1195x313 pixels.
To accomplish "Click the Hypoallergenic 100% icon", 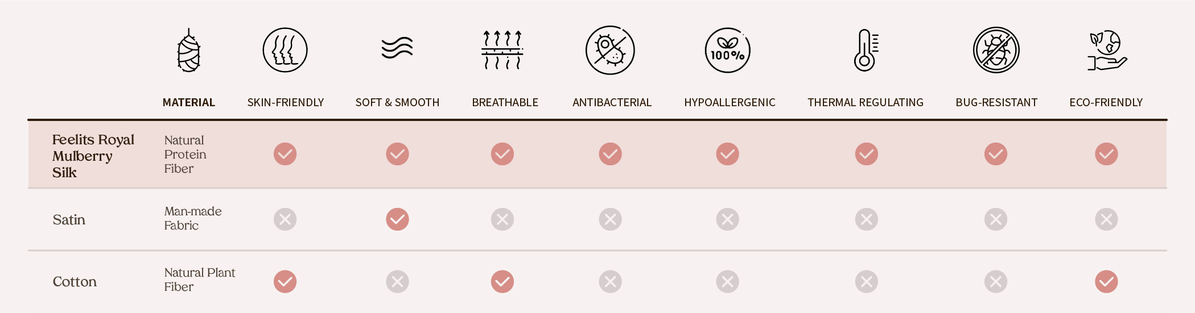I will (x=727, y=51).
